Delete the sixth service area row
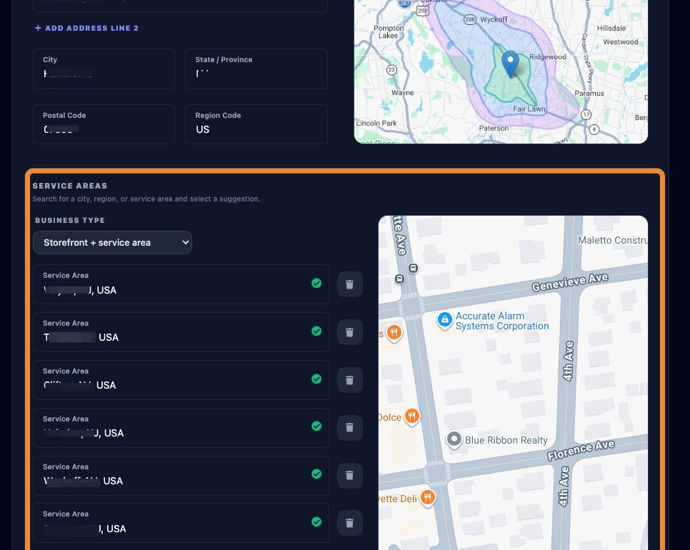This screenshot has width=690, height=550. [350, 523]
